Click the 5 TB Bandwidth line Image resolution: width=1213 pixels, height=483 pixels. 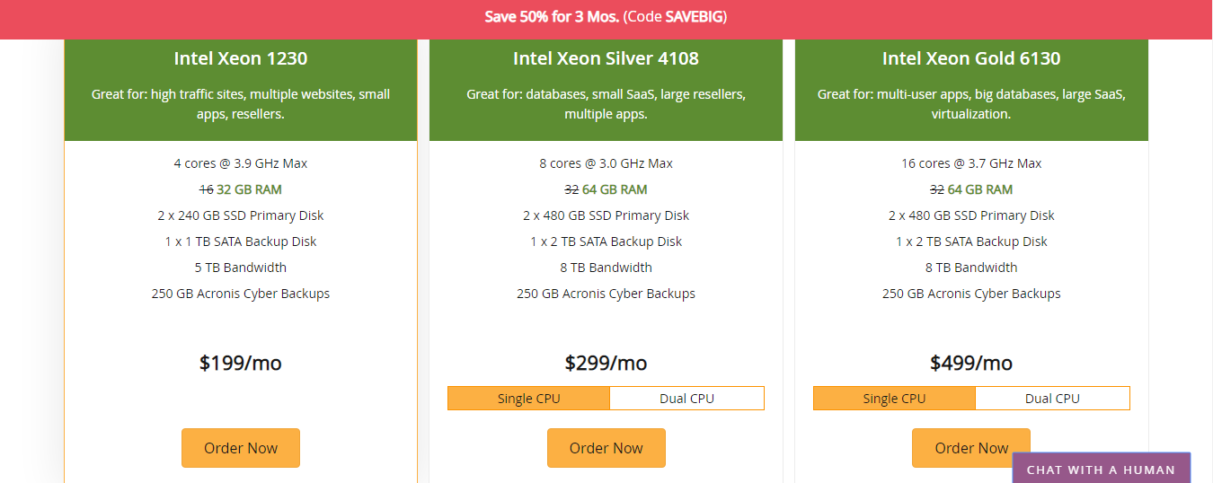point(241,268)
